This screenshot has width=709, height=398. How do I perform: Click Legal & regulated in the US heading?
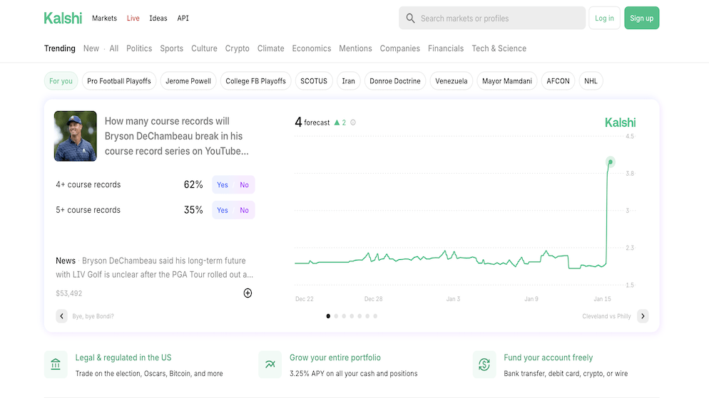tap(123, 357)
